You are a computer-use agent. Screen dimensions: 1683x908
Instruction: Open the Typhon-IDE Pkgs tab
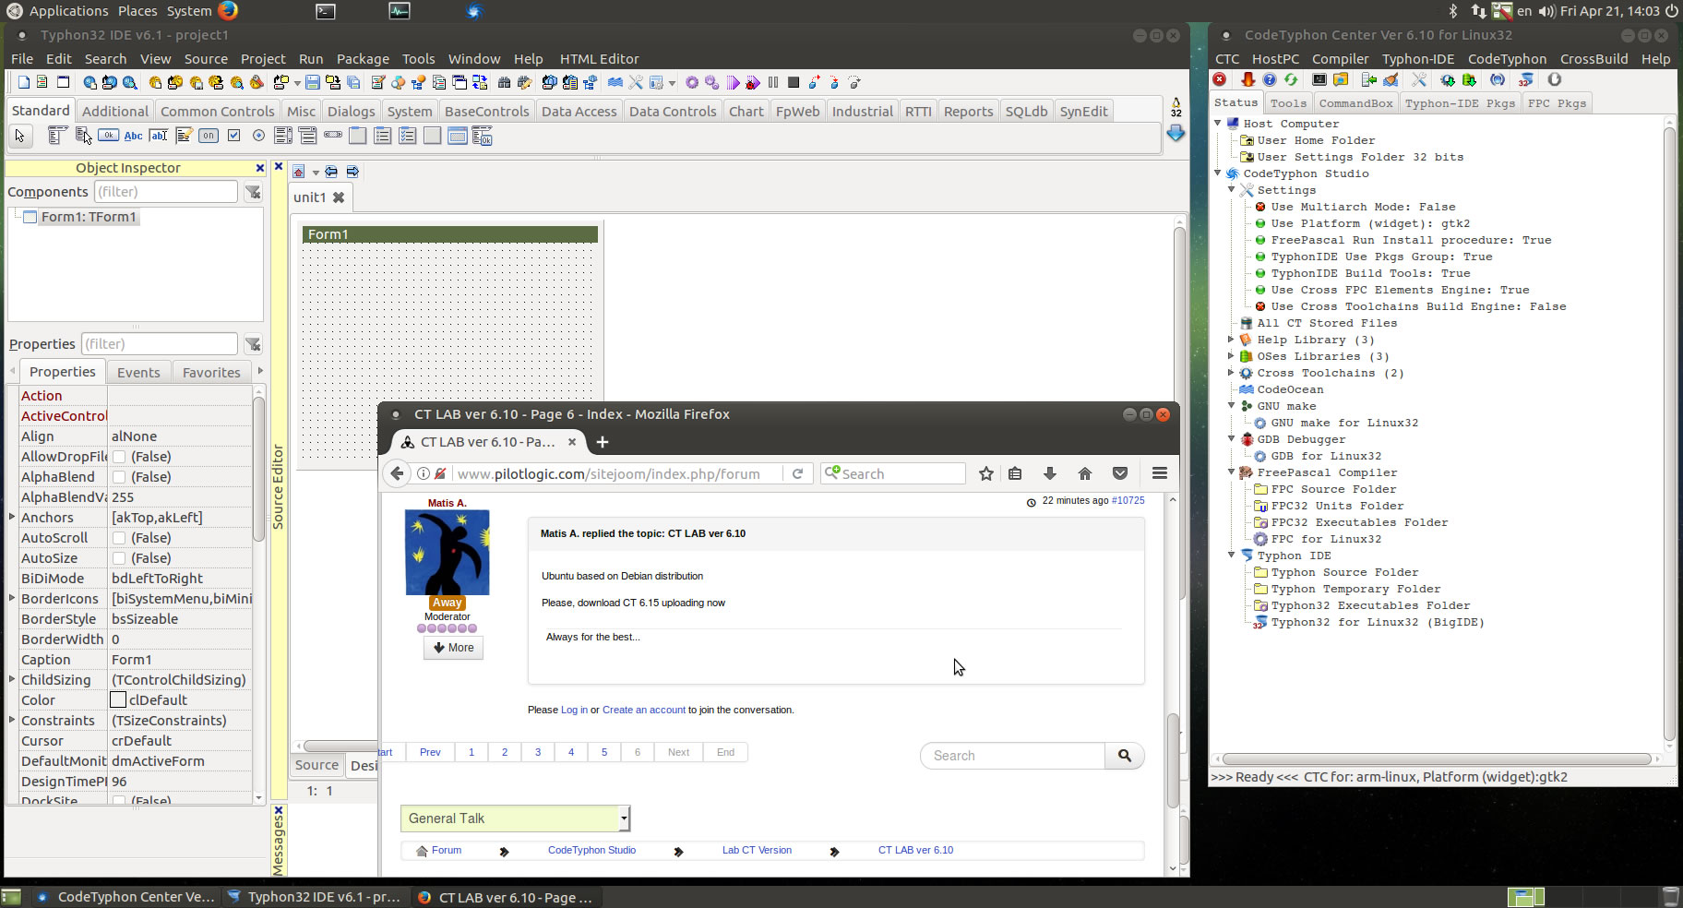tap(1460, 103)
